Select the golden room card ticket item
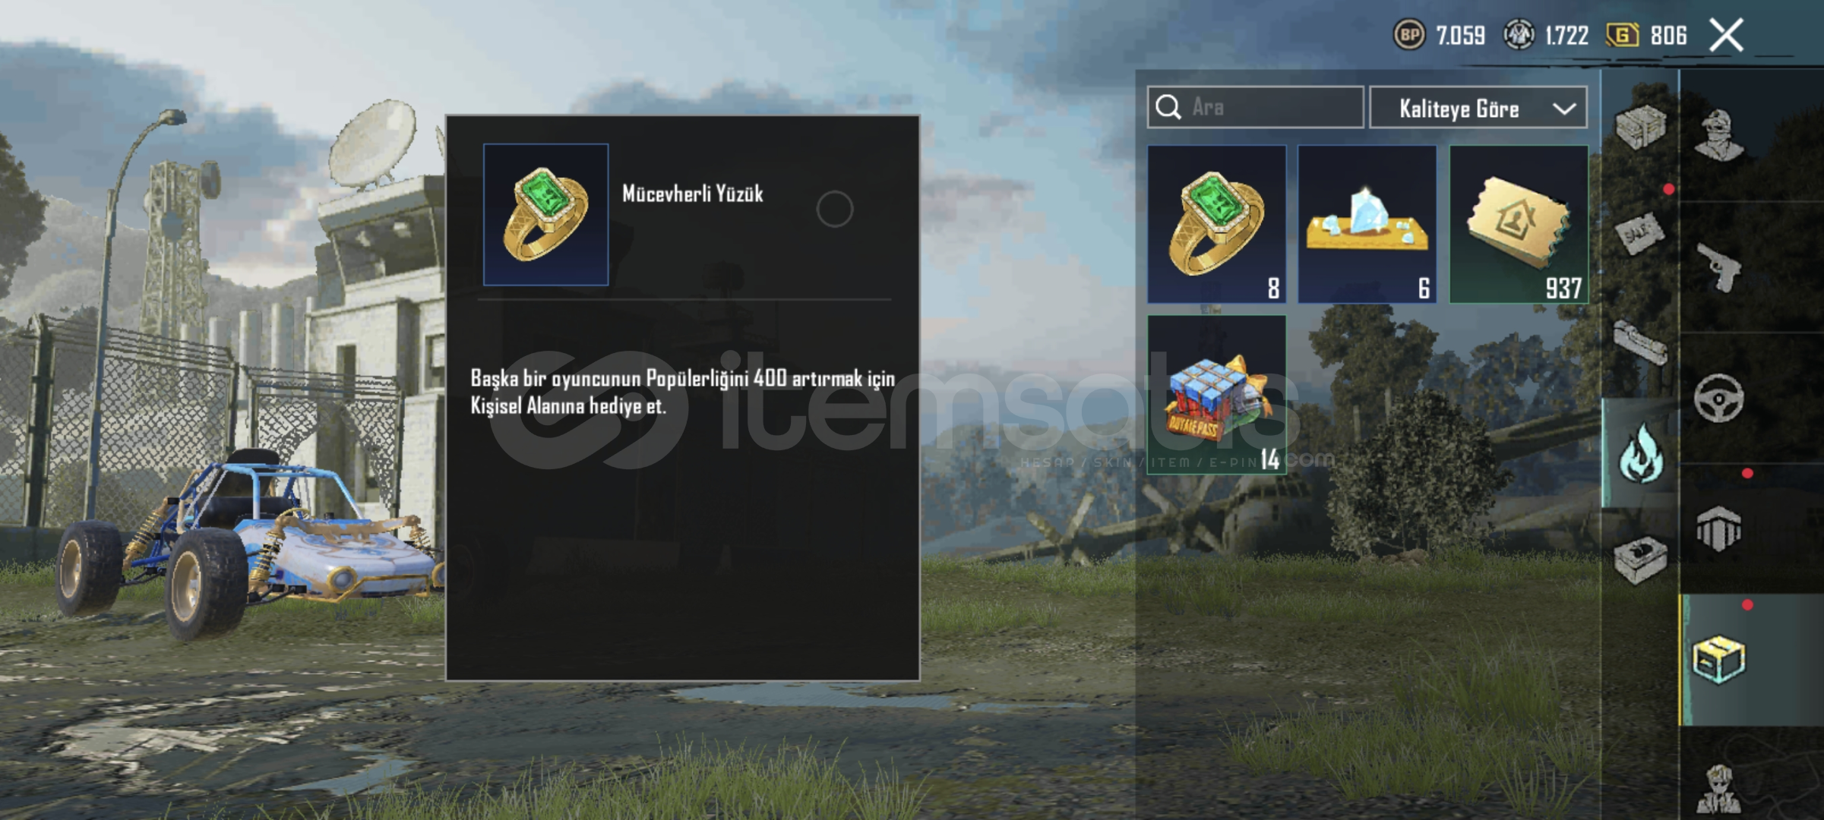 1519,224
